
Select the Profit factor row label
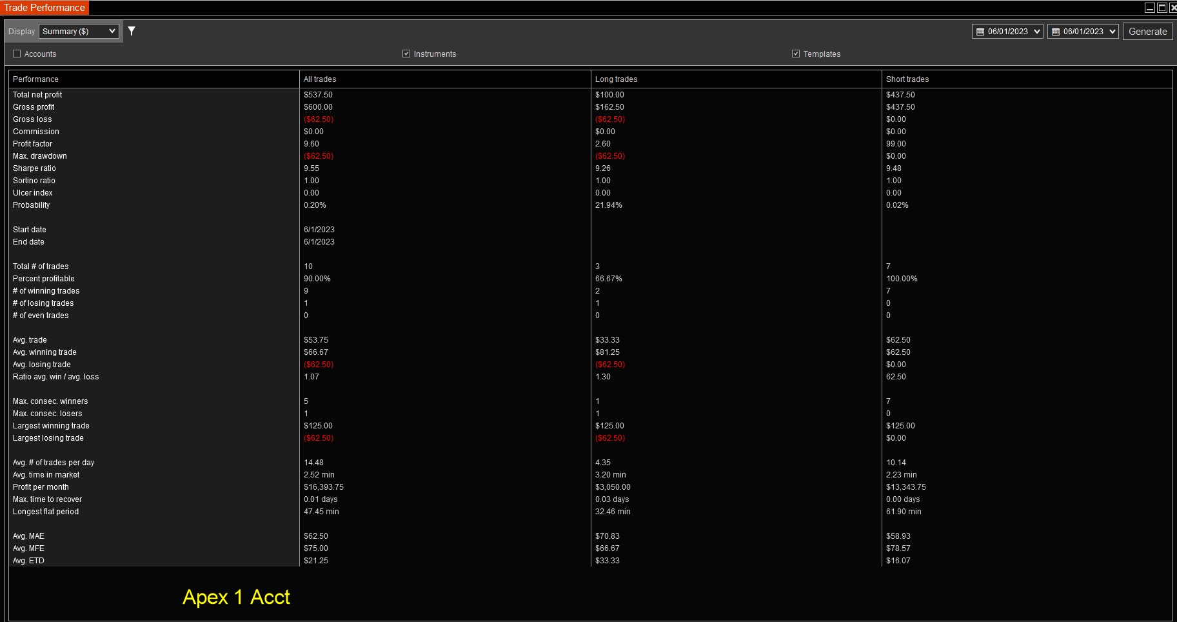coord(32,144)
